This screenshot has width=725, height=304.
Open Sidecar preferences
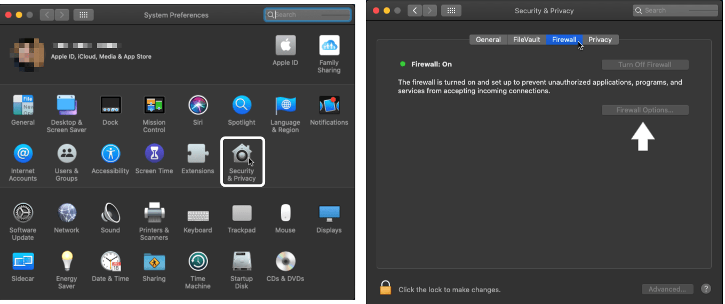click(23, 267)
